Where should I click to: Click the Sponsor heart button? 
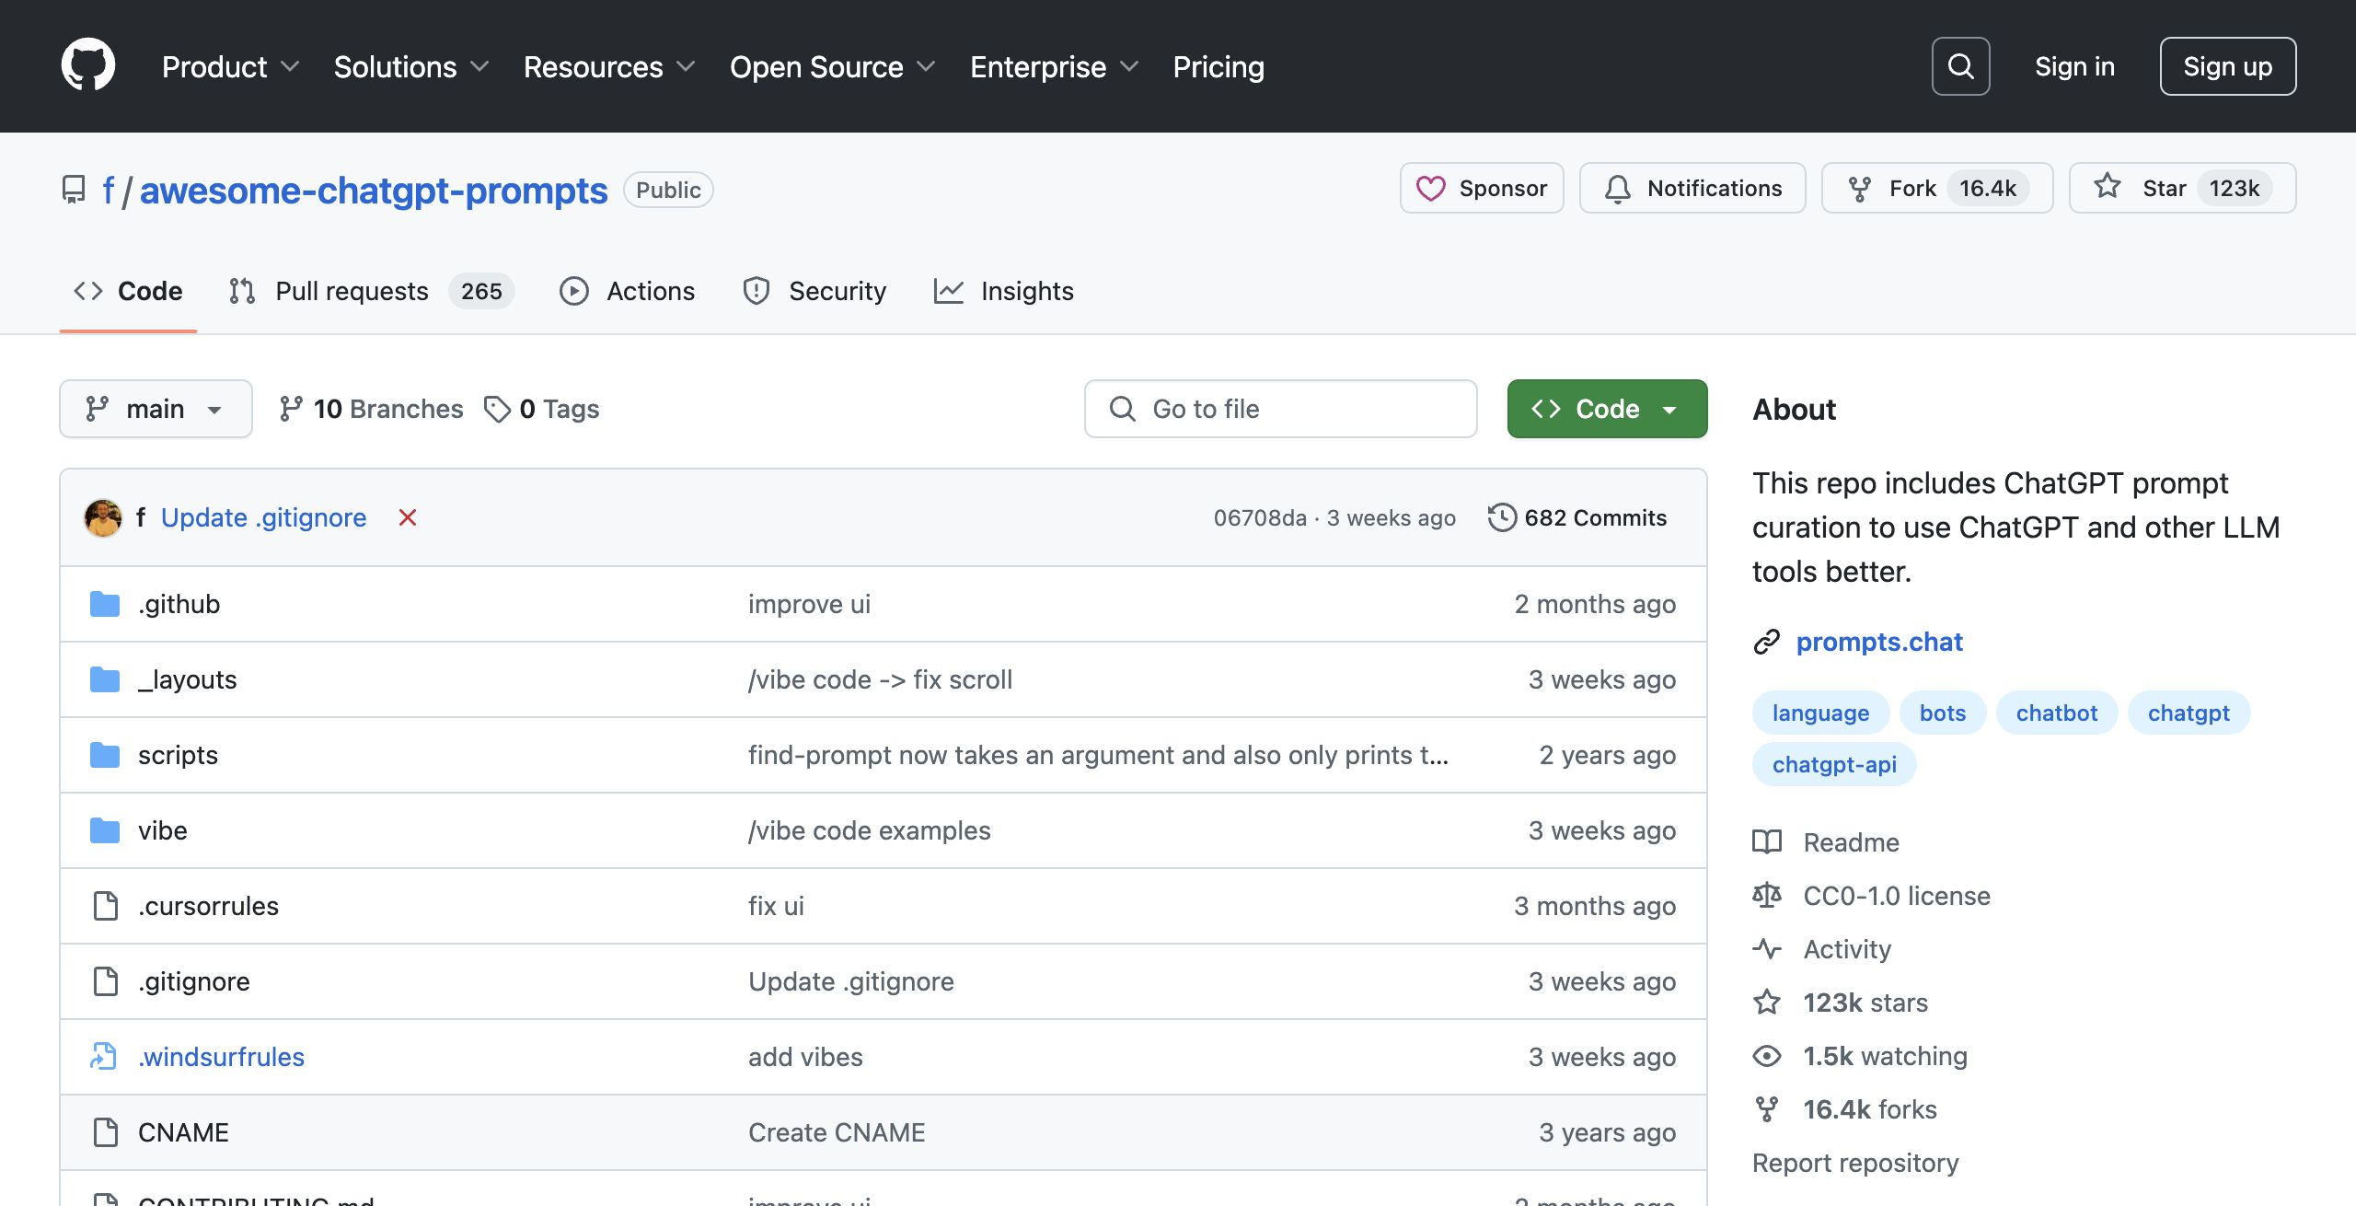coord(1481,189)
